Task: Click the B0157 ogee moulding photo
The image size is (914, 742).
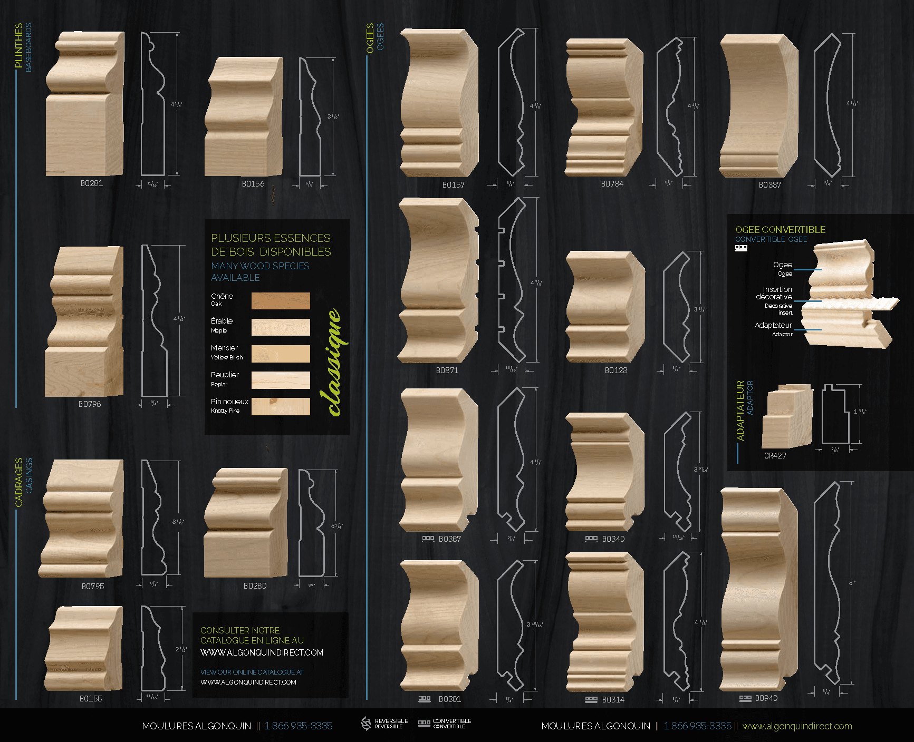Action: pyautogui.click(x=439, y=103)
